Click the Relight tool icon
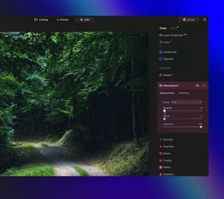Image resolution: width=224 pixels, height=199 pixels. pos(161,75)
